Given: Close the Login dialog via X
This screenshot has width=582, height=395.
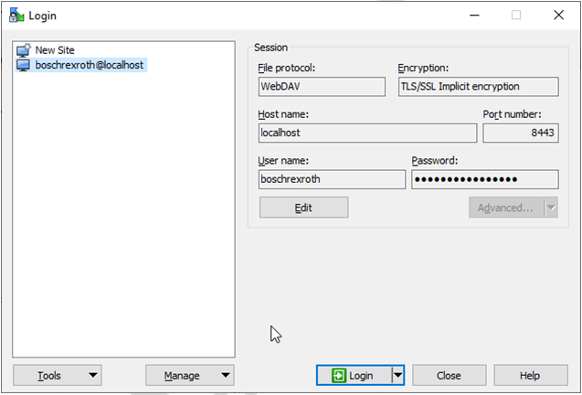Looking at the screenshot, I should coord(558,16).
